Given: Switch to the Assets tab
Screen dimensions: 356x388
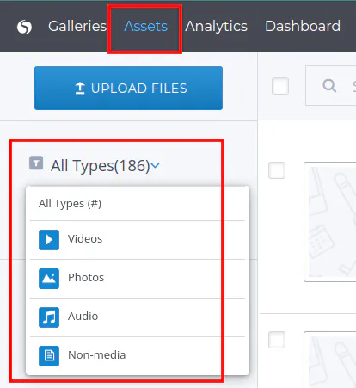Looking at the screenshot, I should (x=145, y=26).
